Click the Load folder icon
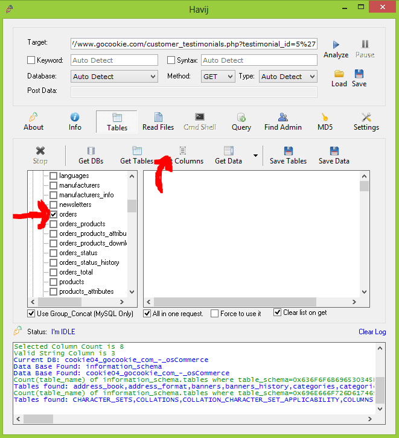Screen dimensions: 399x438 (x=339, y=74)
